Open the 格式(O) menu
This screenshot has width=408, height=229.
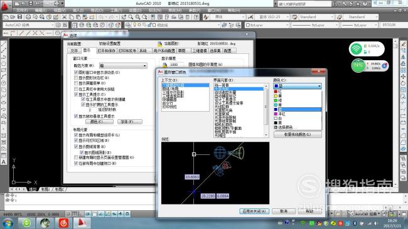tap(97, 10)
